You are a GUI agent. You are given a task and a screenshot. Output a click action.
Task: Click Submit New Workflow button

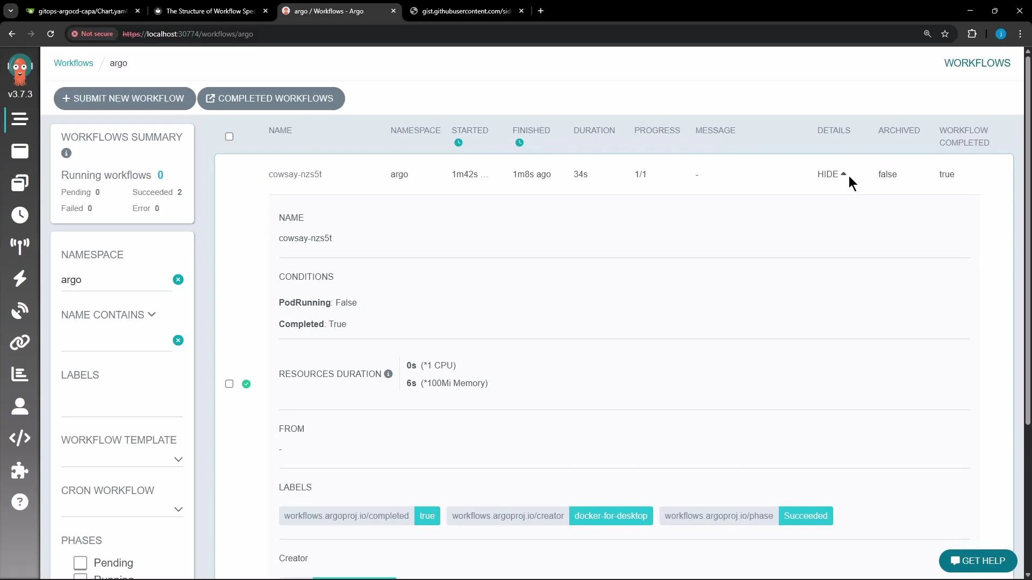click(x=124, y=99)
